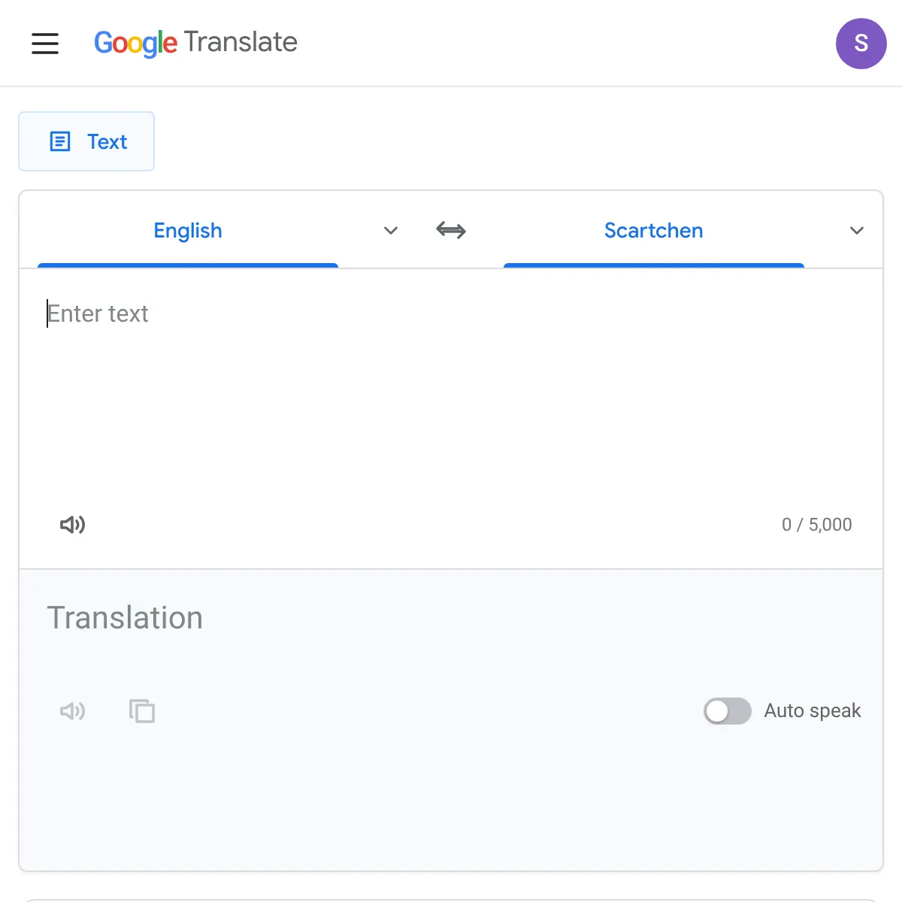Click the 0 / 5,000 character counter

click(x=817, y=525)
